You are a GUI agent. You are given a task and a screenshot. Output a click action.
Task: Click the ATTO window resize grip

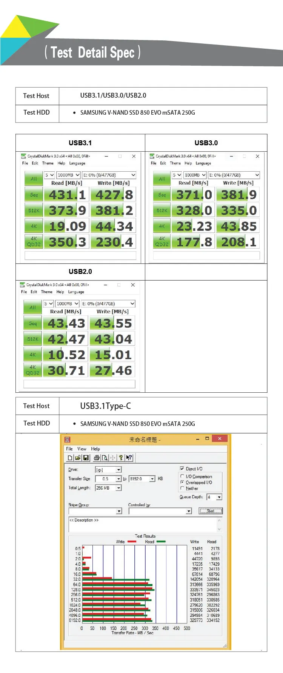coord(225,645)
